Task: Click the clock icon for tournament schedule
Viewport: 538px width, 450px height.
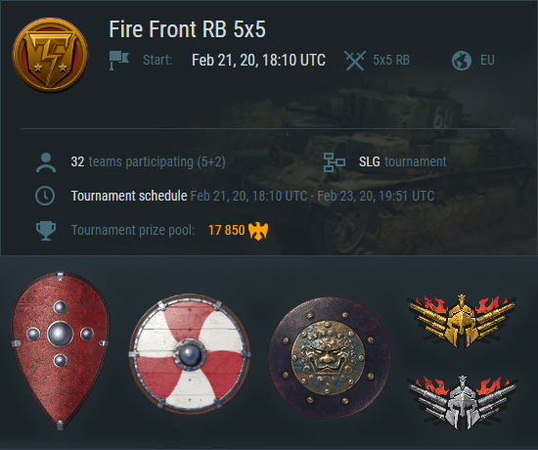Action: pos(45,196)
